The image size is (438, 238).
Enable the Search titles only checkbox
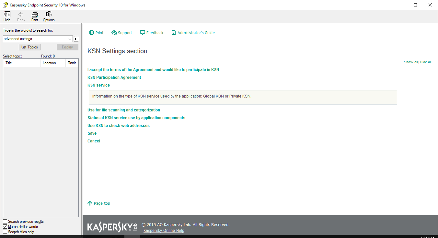point(5,232)
